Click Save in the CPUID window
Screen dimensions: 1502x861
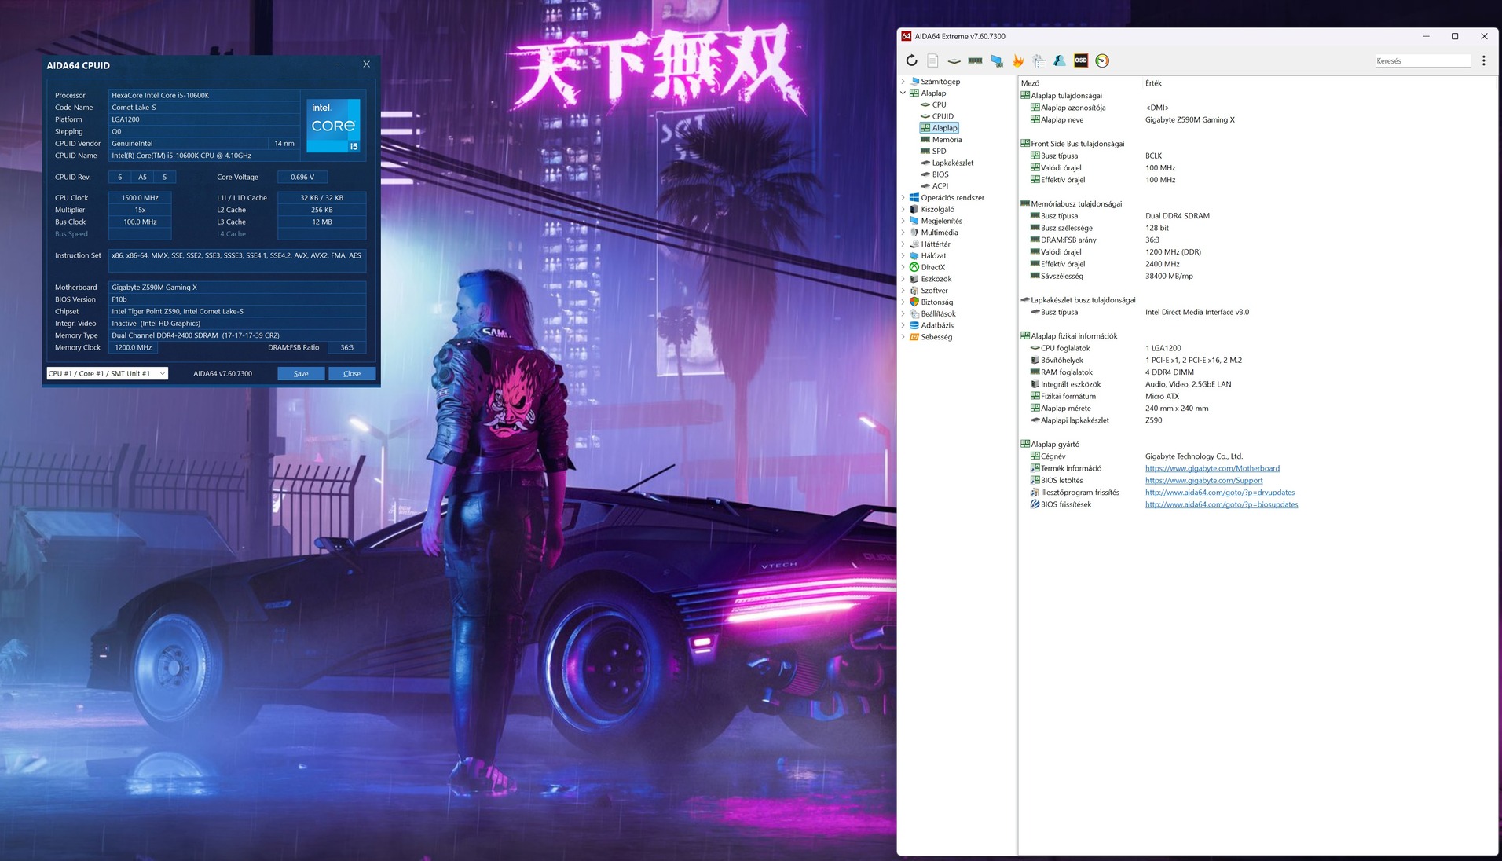[301, 373]
